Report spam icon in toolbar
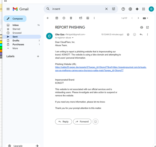 click(x=64, y=18)
